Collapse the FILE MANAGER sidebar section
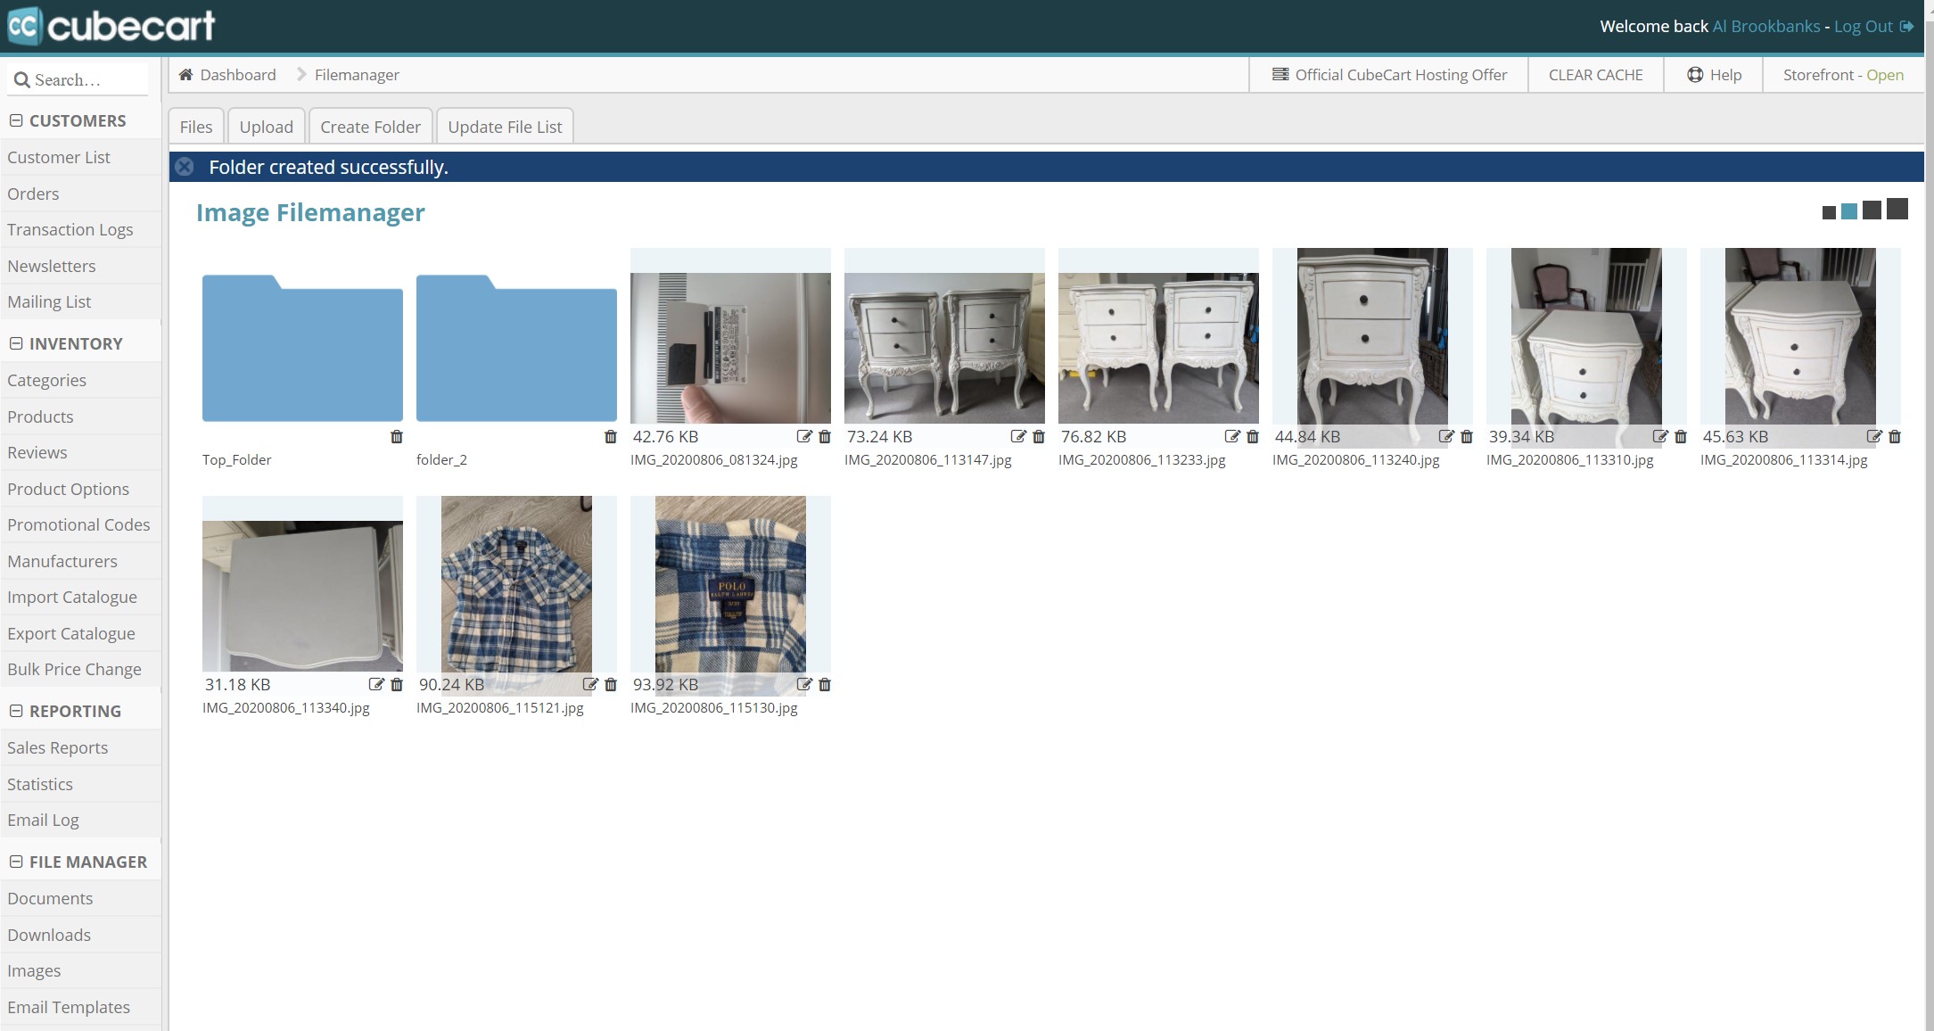 pyautogui.click(x=14, y=862)
